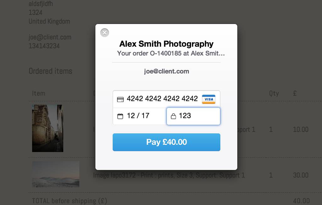Click the Alex Smith Photography title
The width and height of the screenshot is (322, 205).
166,44
